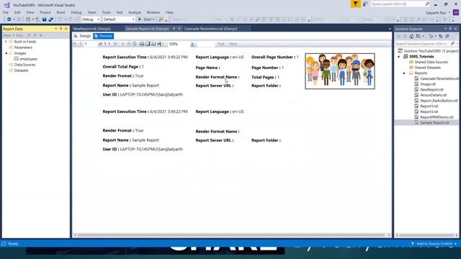Open the Debug menu

point(76,12)
